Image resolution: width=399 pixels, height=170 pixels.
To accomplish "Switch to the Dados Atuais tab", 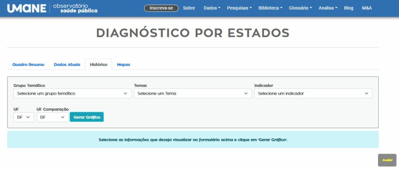I will (67, 64).
